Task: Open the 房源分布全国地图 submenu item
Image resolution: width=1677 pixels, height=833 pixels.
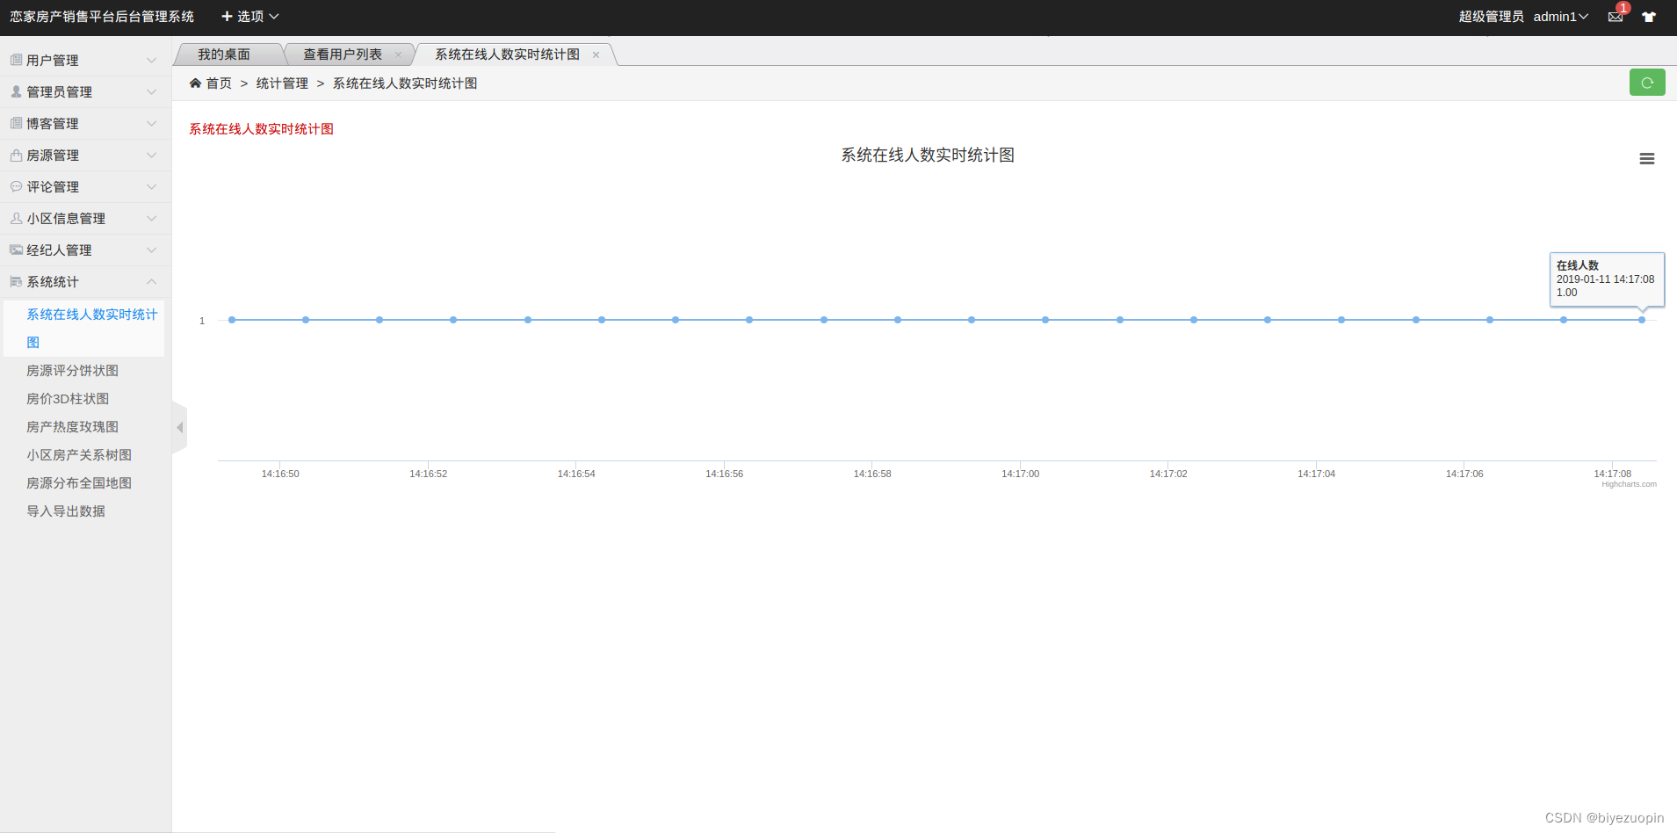Action: [x=79, y=483]
